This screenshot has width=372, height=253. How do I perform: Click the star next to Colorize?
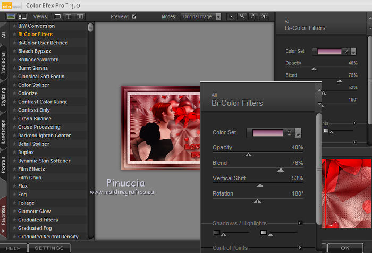tap(14, 93)
